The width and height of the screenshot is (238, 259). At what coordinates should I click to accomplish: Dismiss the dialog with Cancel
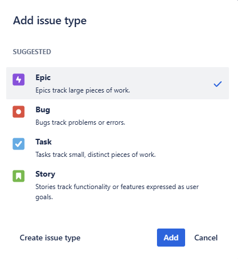206,238
